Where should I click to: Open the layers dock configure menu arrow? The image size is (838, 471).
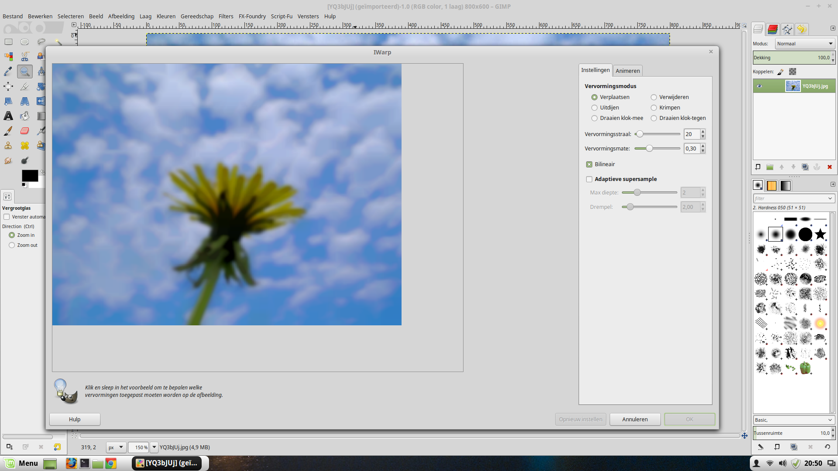(833, 28)
